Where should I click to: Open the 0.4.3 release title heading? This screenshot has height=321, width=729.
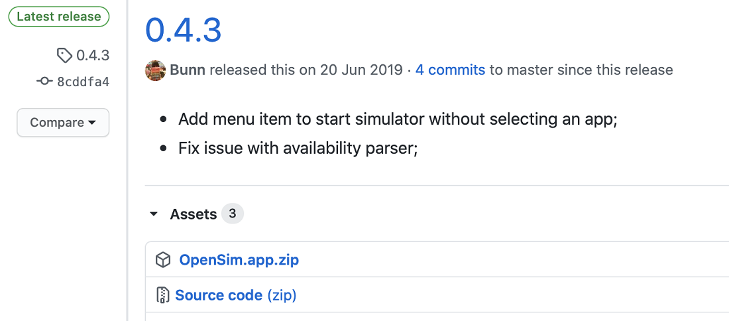183,31
